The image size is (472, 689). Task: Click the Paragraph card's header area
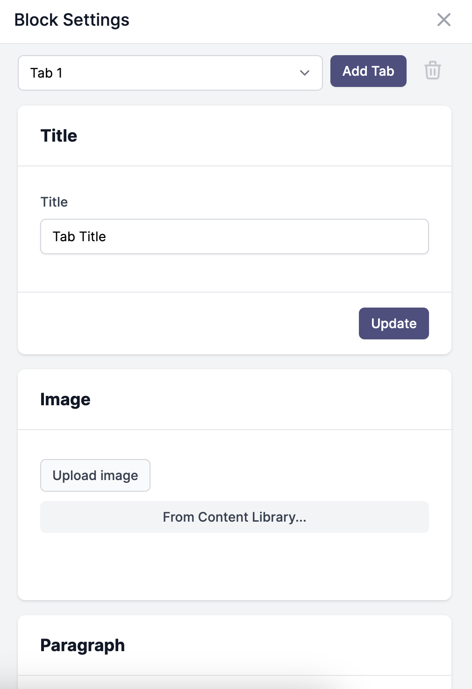pyautogui.click(x=235, y=646)
